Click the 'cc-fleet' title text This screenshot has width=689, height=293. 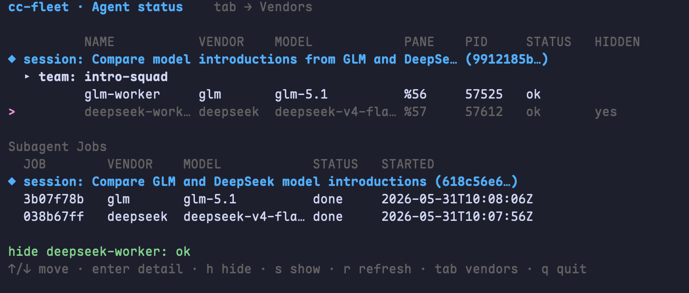[x=39, y=7]
